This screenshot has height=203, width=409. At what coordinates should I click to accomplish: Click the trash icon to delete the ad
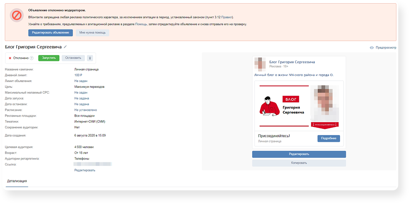click(90, 58)
